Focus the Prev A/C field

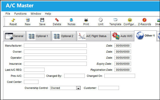click(34, 76)
